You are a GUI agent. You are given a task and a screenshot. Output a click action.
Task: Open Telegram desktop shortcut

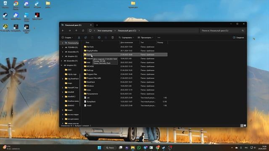coord(37,5)
